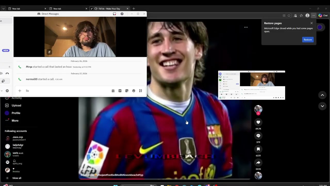Viewport: 330px width, 186px height.
Task: Open Discord inbox icon in title bar
Action: coord(114,14)
